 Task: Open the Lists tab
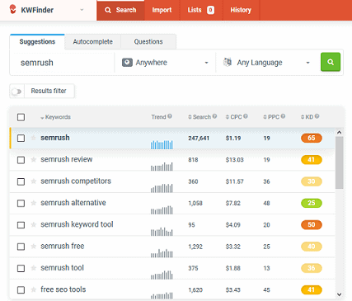point(201,10)
